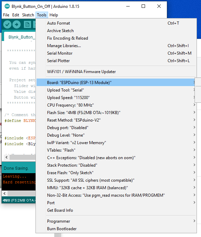Click the 'You can syn' comment line
Image resolution: width=201 pixels, height=237 pixels.
22,62
